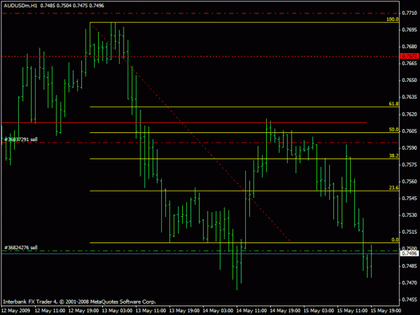The width and height of the screenshot is (420, 315).
Task: Click the 14 May 03:00 time label
Action: pos(218,311)
